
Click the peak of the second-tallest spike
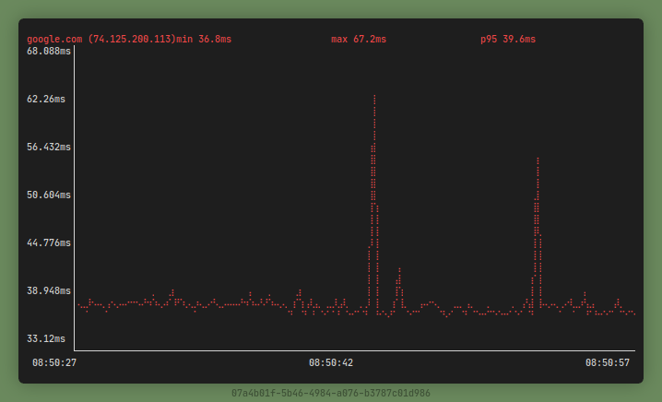pyautogui.click(x=537, y=160)
